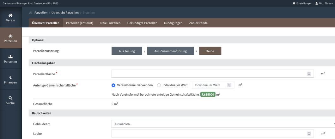Select Keine as Parzellenursprung

pyautogui.click(x=210, y=51)
